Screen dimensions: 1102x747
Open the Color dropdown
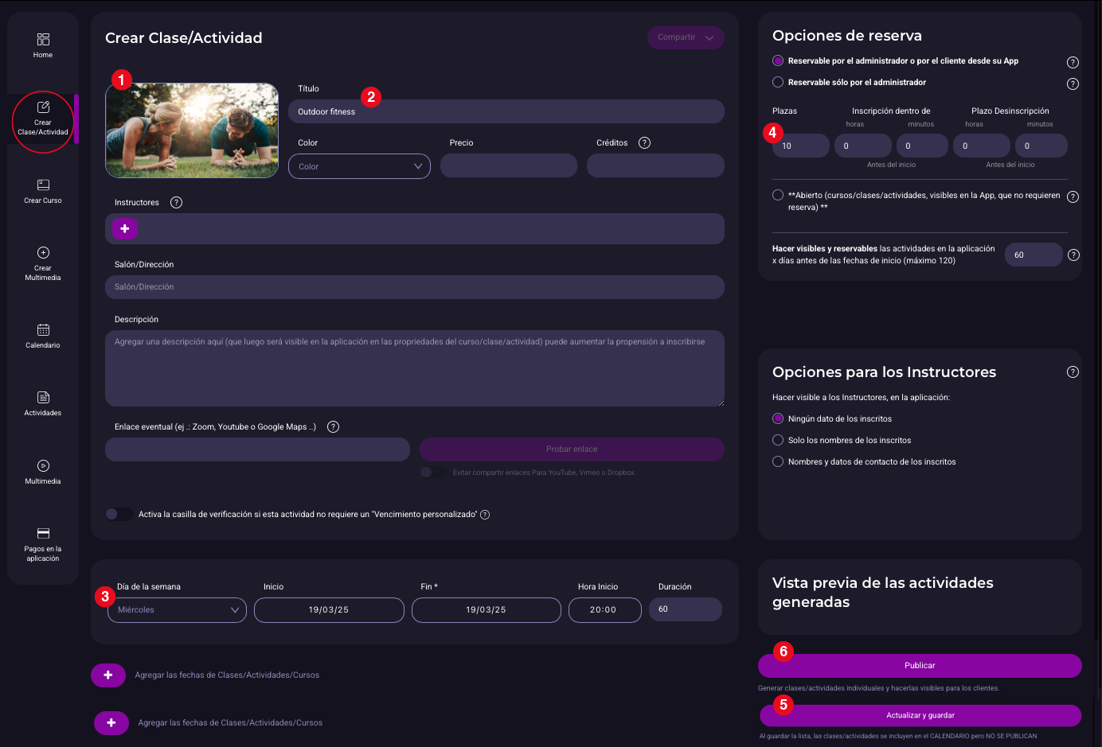359,165
